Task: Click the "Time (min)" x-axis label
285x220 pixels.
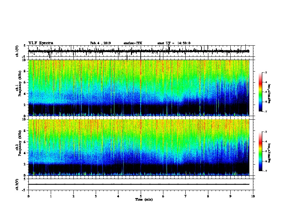Action: 144,200
